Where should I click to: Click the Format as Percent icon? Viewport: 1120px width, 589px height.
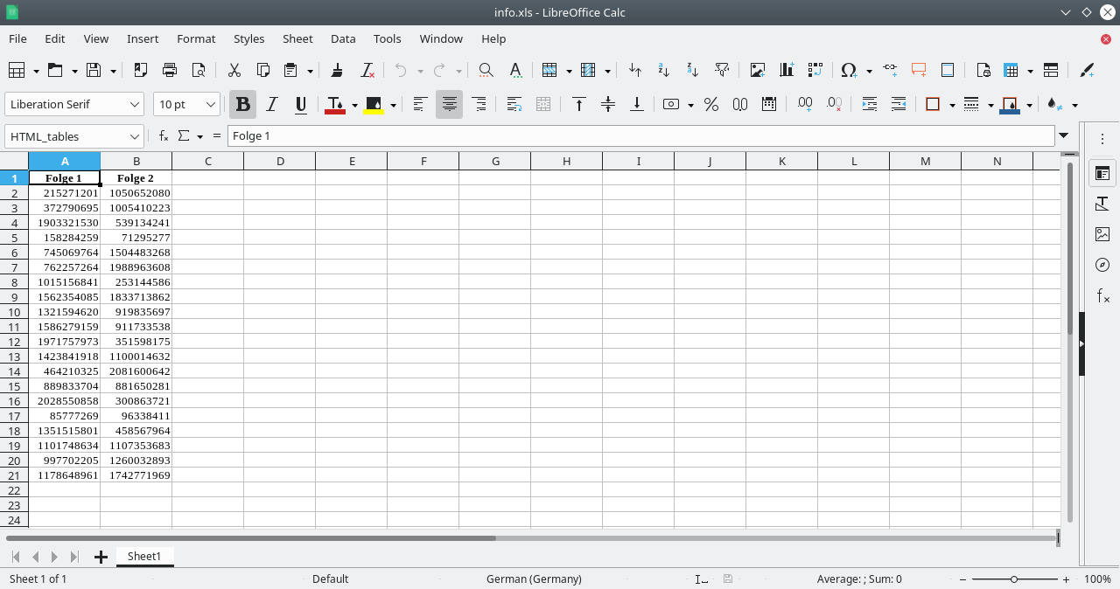tap(711, 105)
